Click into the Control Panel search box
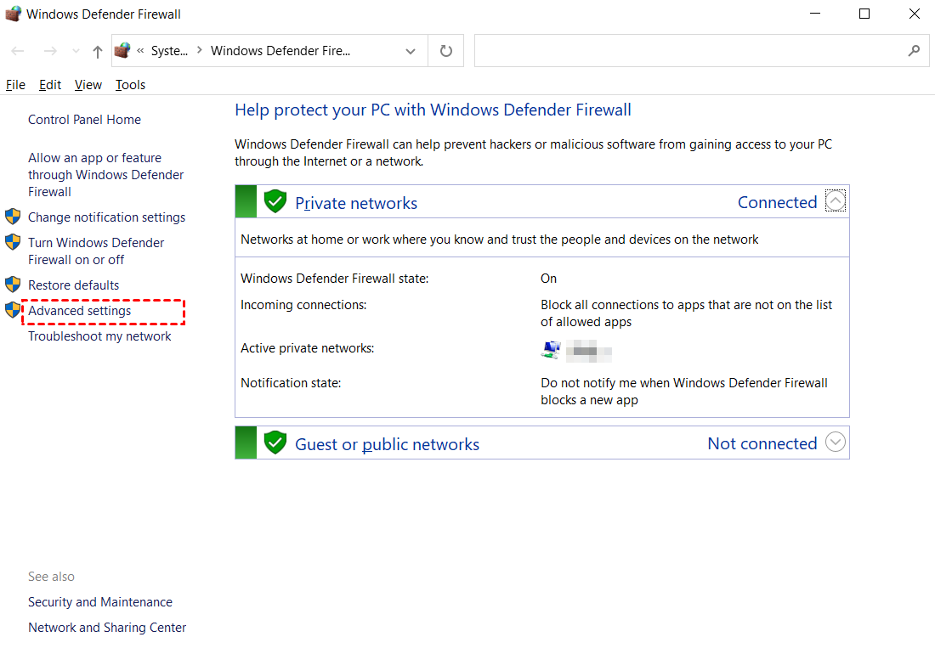Image resolution: width=935 pixels, height=654 pixels. [x=688, y=51]
